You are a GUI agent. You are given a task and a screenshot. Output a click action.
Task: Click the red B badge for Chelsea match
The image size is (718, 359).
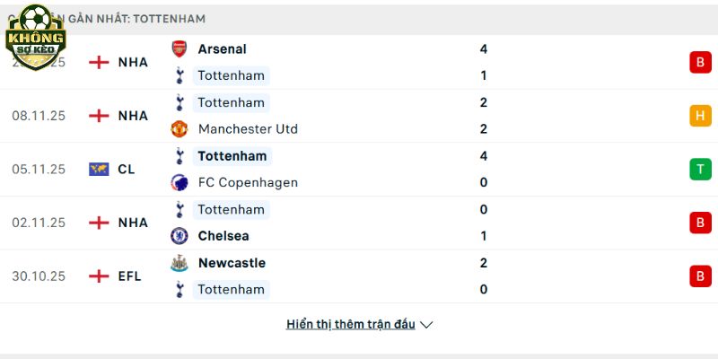click(x=700, y=223)
